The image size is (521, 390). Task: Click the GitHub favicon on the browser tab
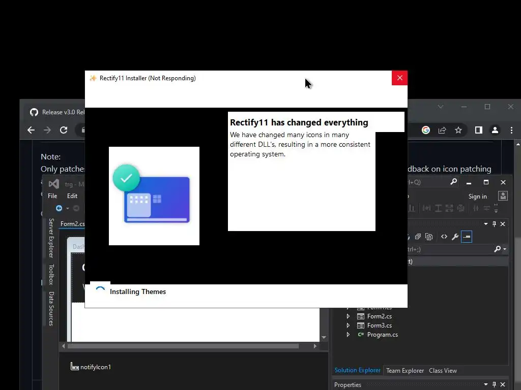tap(34, 112)
